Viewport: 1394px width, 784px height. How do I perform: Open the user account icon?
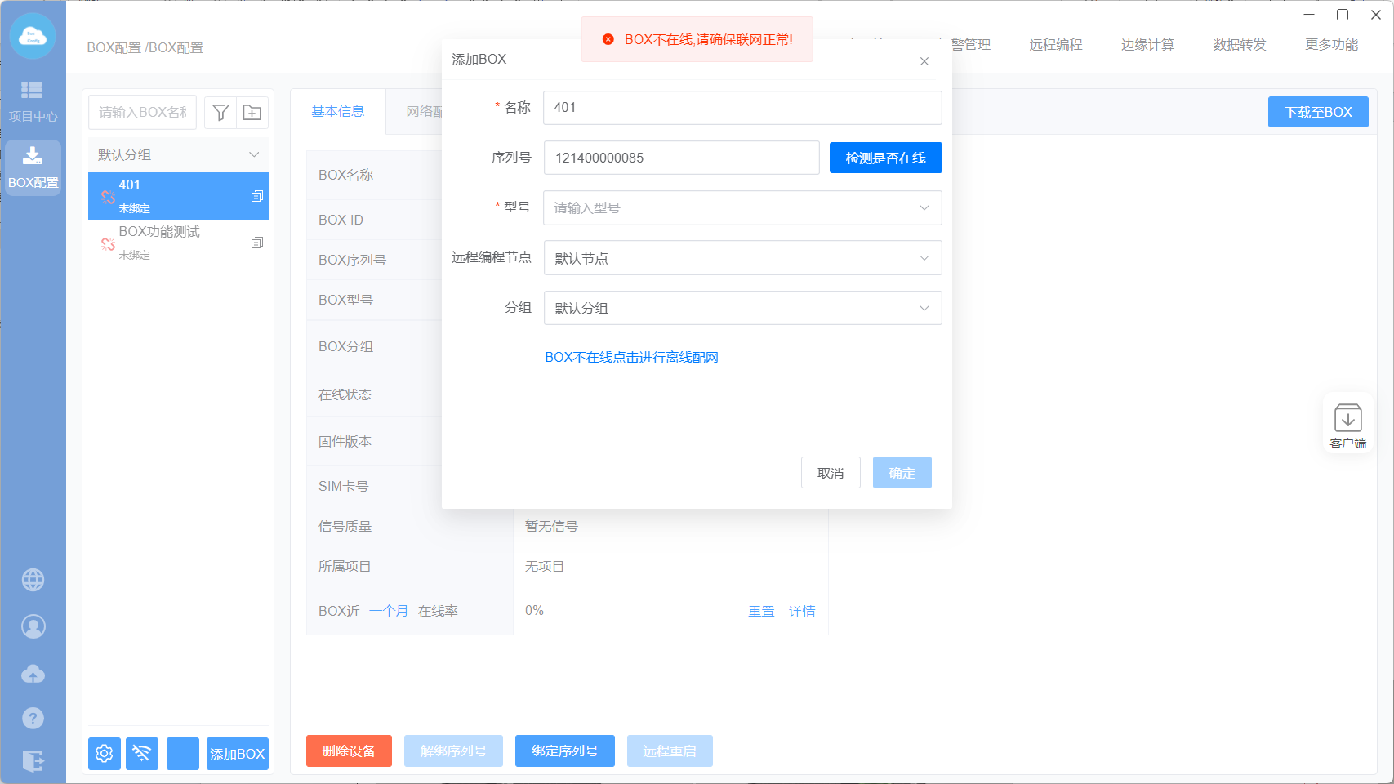coord(33,626)
